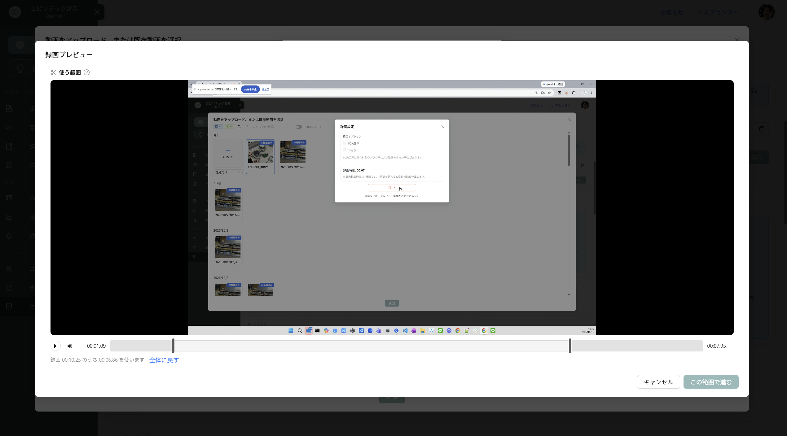Mute the preview with the speaker icon
The width and height of the screenshot is (787, 436).
click(x=70, y=346)
